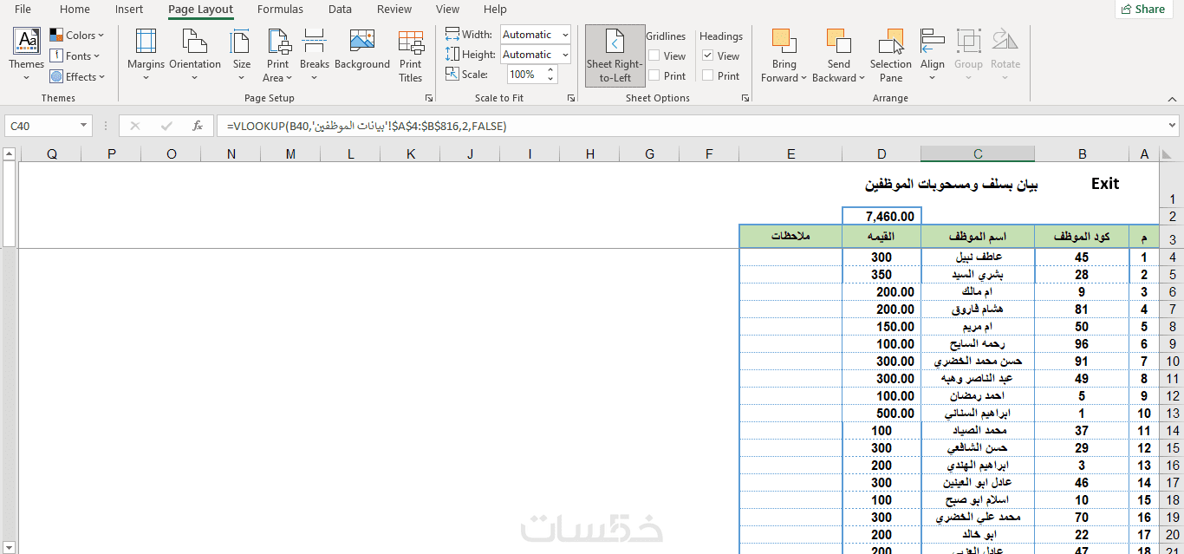1184x554 pixels.
Task: Select column C header
Action: click(978, 154)
